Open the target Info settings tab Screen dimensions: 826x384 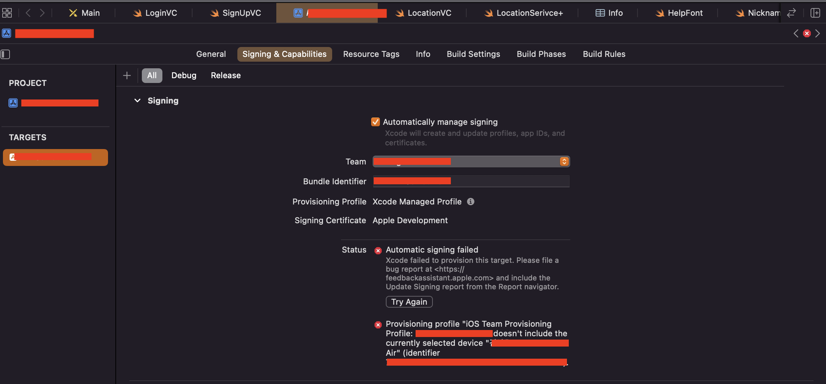click(423, 54)
